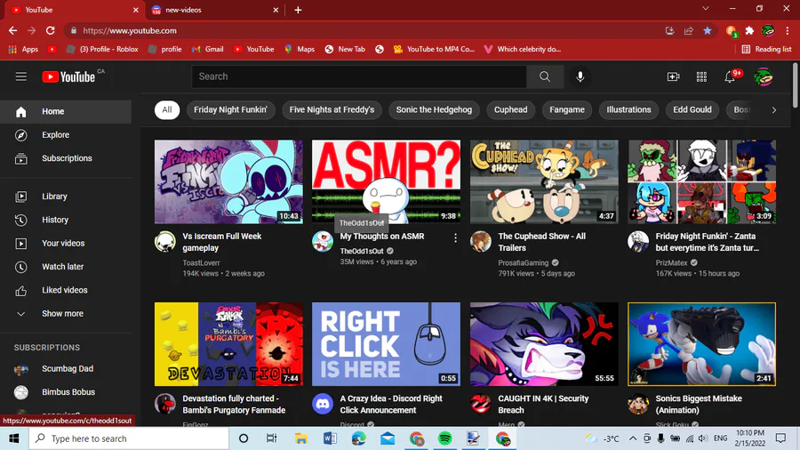
Task: Go to Home in sidebar
Action: point(66,111)
